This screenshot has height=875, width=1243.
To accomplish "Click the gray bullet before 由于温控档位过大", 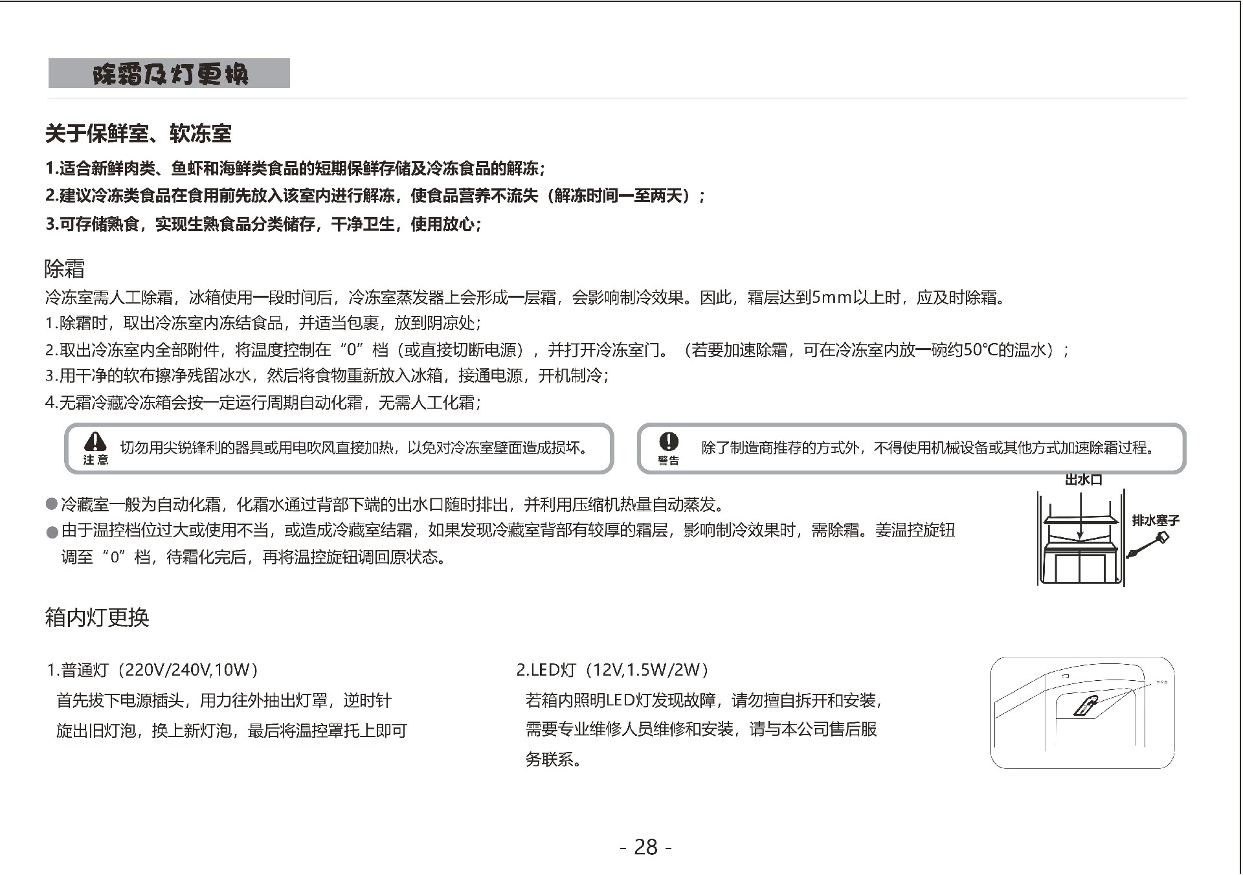I will coord(52,533).
